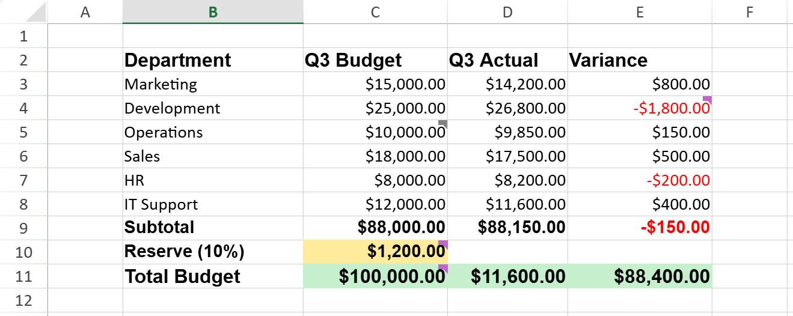793x316 pixels.
Task: Select row 9 header
Action: point(24,228)
